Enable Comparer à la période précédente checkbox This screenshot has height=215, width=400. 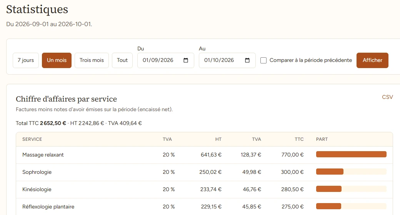click(263, 60)
